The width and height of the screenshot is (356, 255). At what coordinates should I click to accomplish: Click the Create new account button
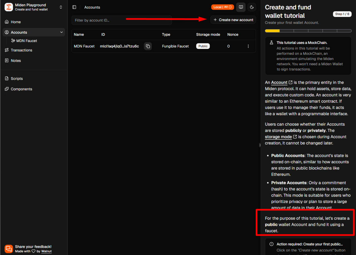[x=233, y=20]
